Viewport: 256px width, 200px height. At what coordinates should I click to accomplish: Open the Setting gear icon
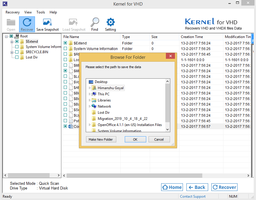pyautogui.click(x=110, y=23)
